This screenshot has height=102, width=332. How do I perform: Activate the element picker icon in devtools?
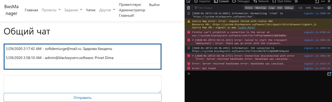pyautogui.click(x=189, y=1)
